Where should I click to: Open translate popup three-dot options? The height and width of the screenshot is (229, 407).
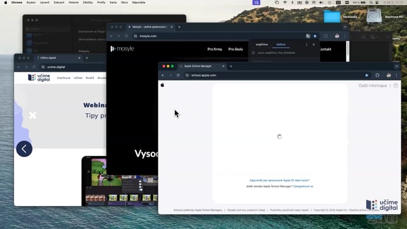point(307,45)
